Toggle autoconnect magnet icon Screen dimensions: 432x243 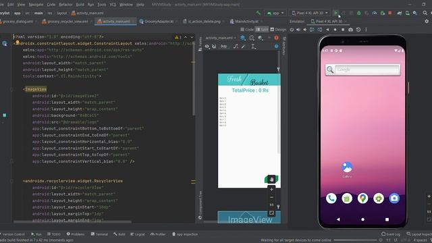click(214, 47)
